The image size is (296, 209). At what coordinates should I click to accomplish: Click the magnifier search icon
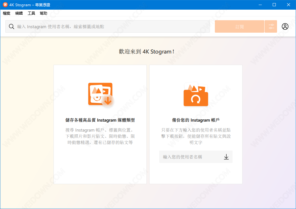pyautogui.click(x=12, y=26)
